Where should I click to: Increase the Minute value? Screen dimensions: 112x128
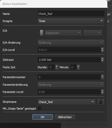coord(78,66)
